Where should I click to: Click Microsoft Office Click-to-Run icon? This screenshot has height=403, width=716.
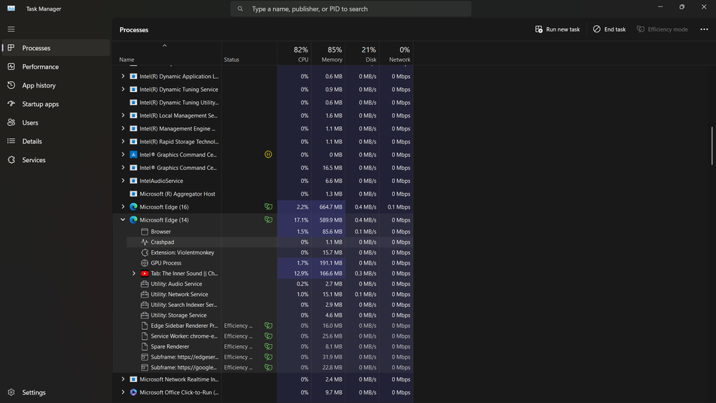pyautogui.click(x=133, y=392)
